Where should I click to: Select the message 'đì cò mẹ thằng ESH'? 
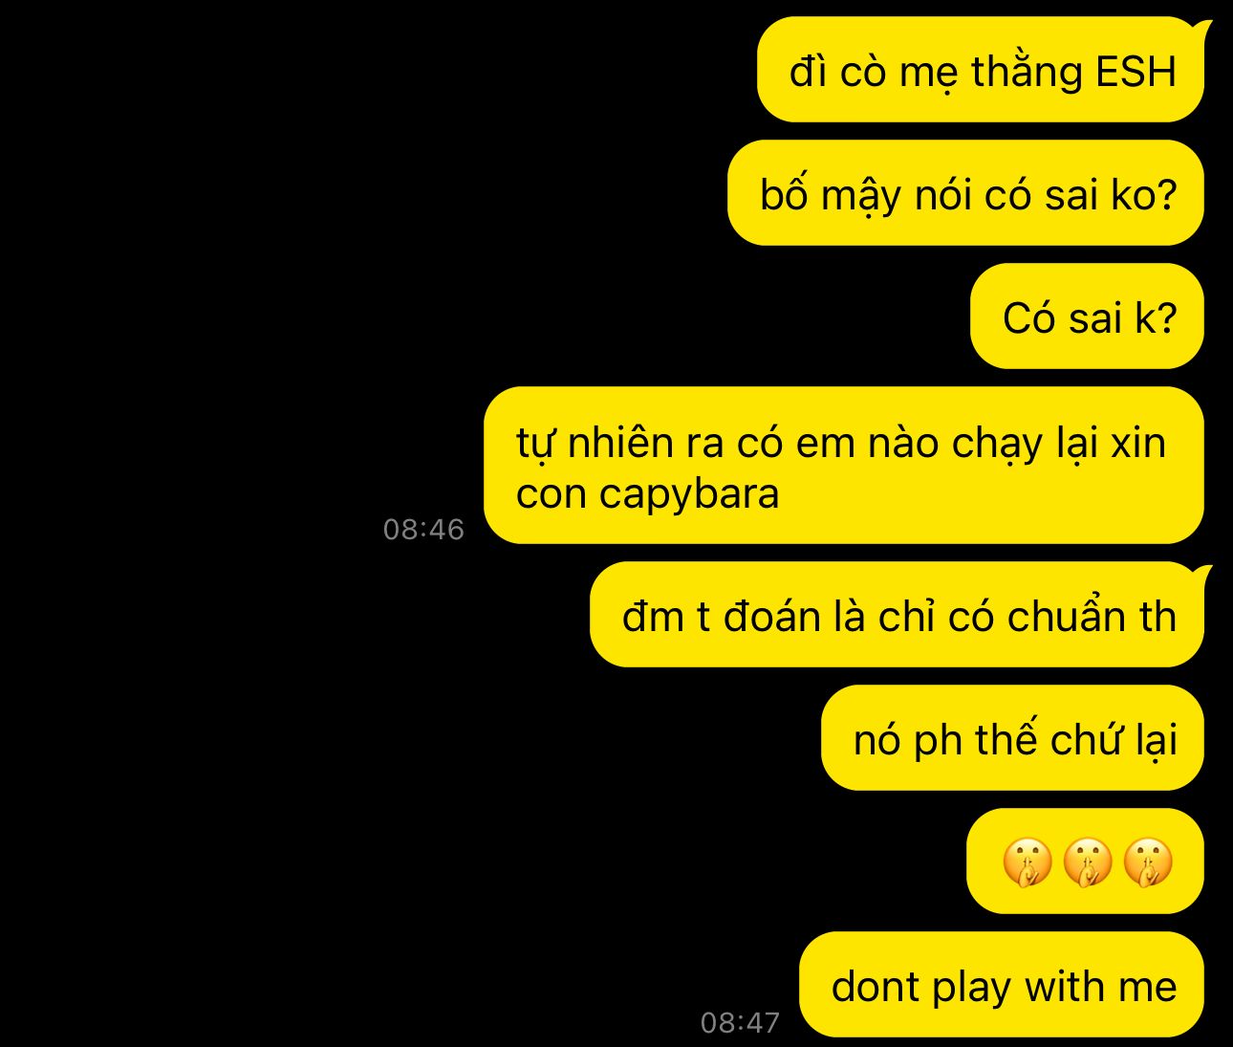pos(981,70)
